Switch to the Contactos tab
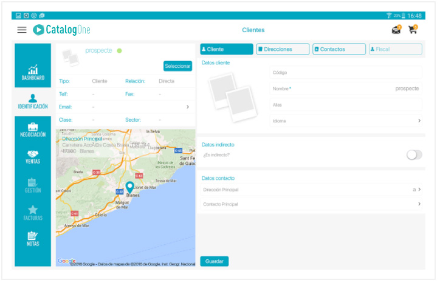Screen dimensions: 440x283 coord(339,49)
